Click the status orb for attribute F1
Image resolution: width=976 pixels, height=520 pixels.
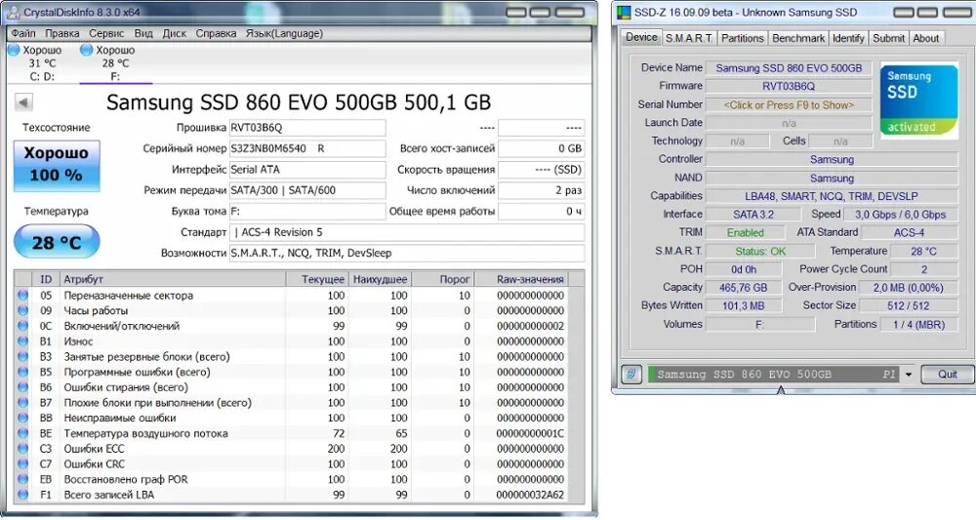coord(23,495)
